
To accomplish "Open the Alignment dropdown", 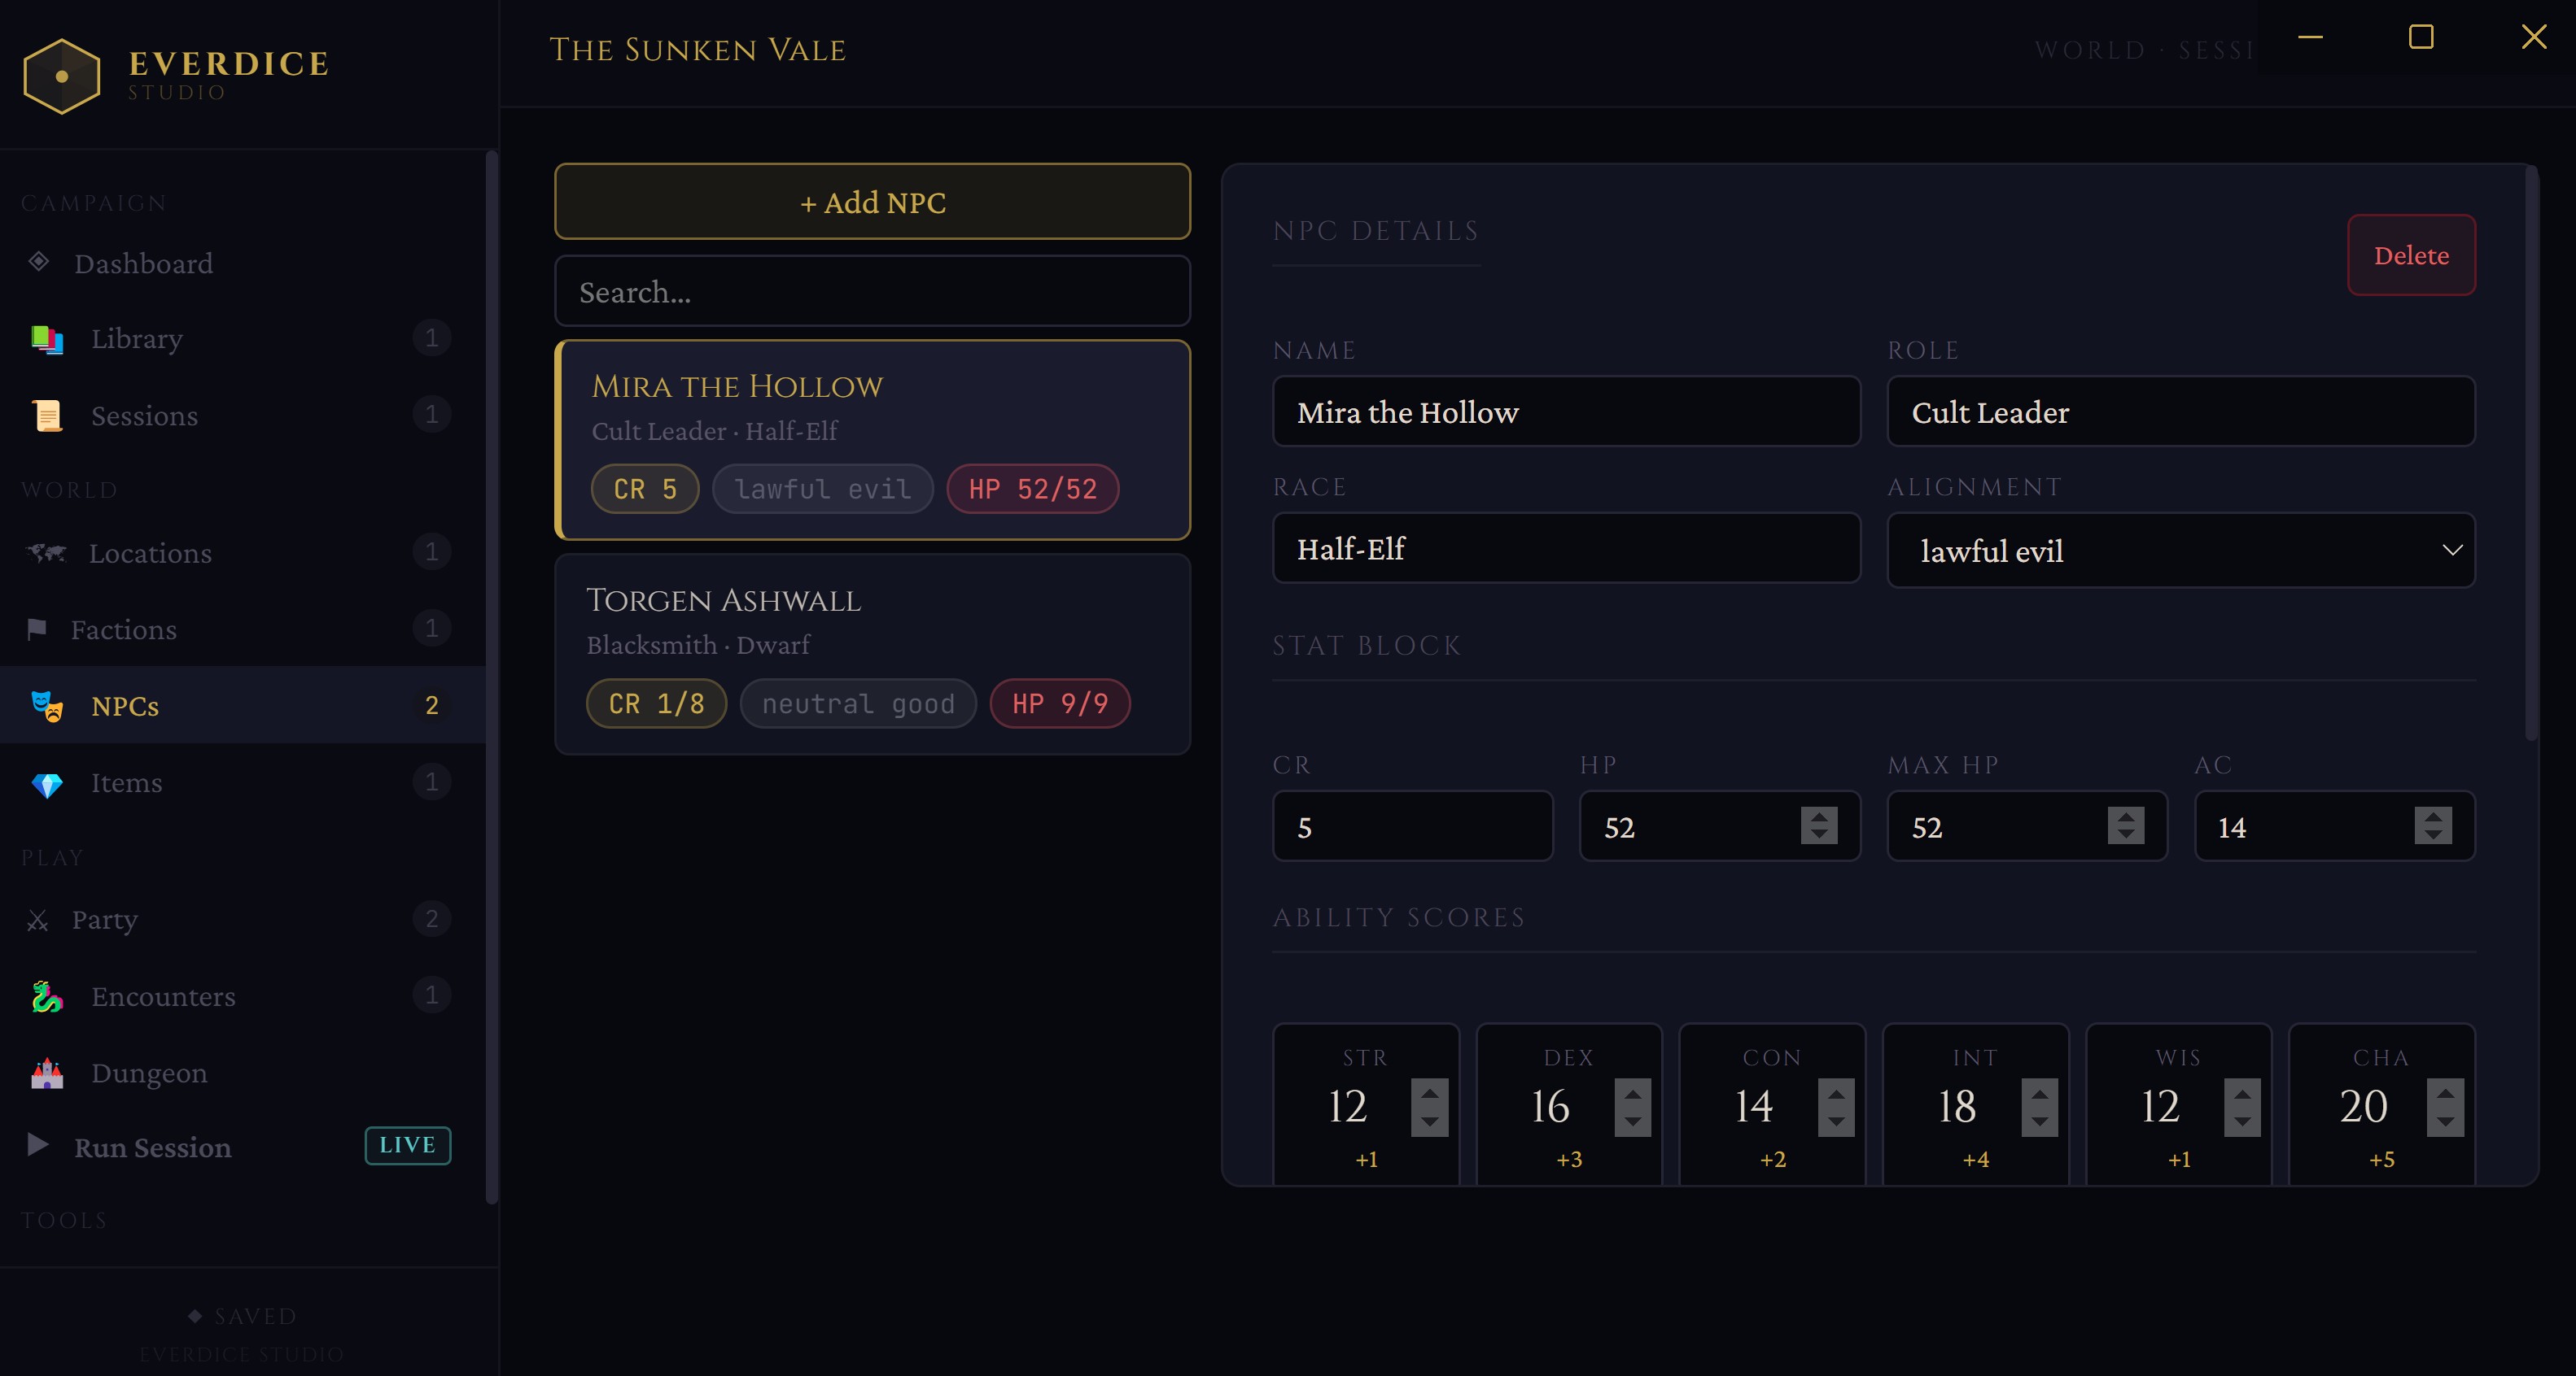I will (x=2180, y=551).
